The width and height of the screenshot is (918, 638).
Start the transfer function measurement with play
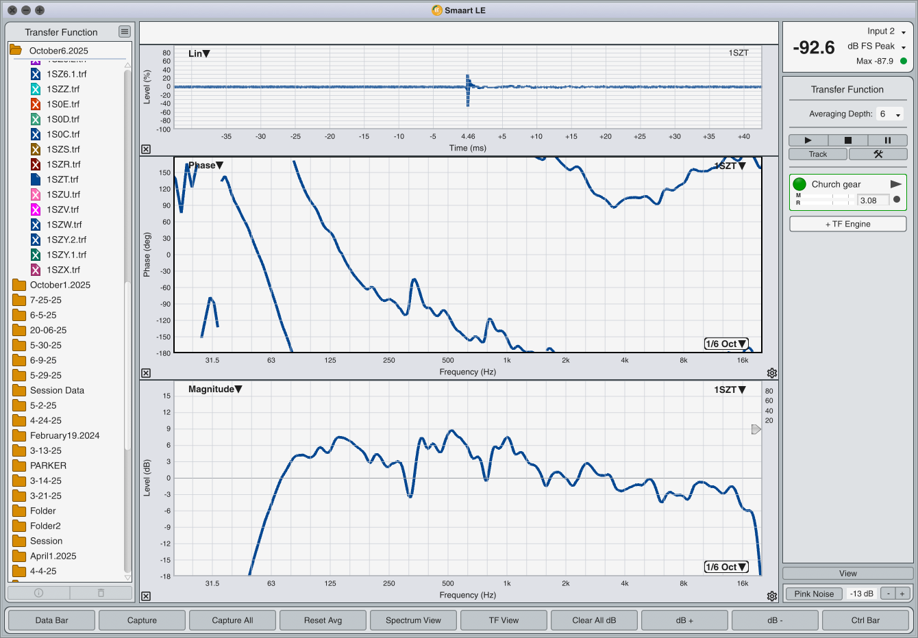[x=808, y=140]
